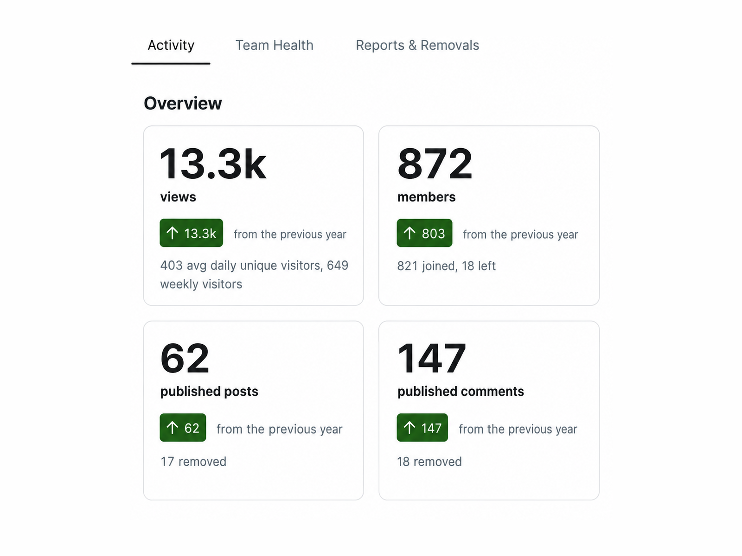The height and width of the screenshot is (556, 742).
Task: Click the up arrow in the 13.3k badge
Action: click(173, 233)
